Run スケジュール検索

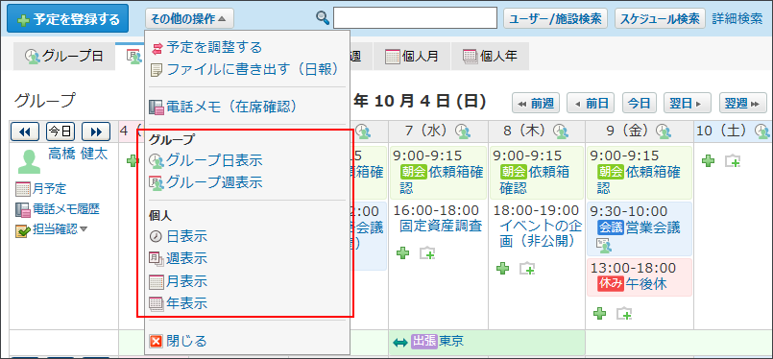(x=660, y=19)
